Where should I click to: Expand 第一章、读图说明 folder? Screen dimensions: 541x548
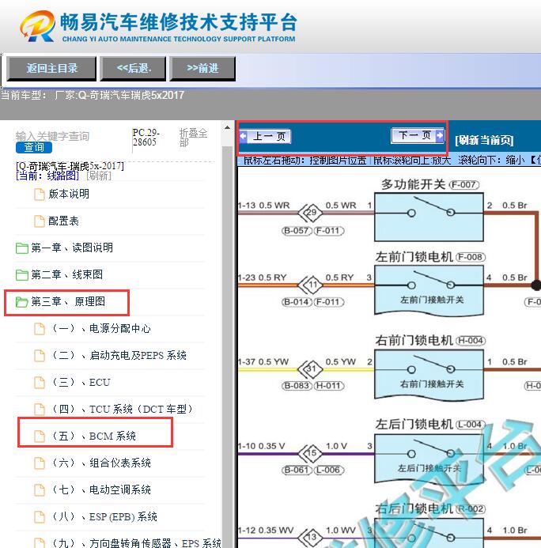72,248
